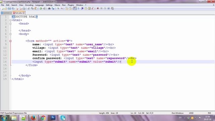Open Skype from the taskbar
The image size is (215, 121).
[x=63, y=118]
